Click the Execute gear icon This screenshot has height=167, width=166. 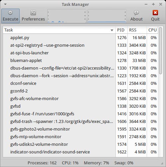[10, 13]
